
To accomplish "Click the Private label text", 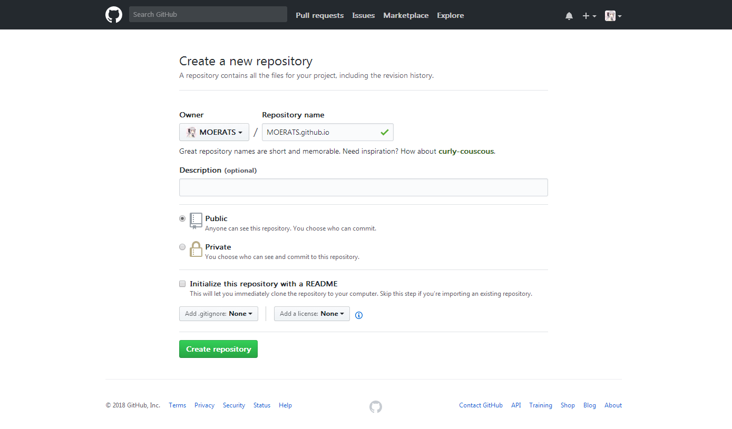I will tap(218, 247).
